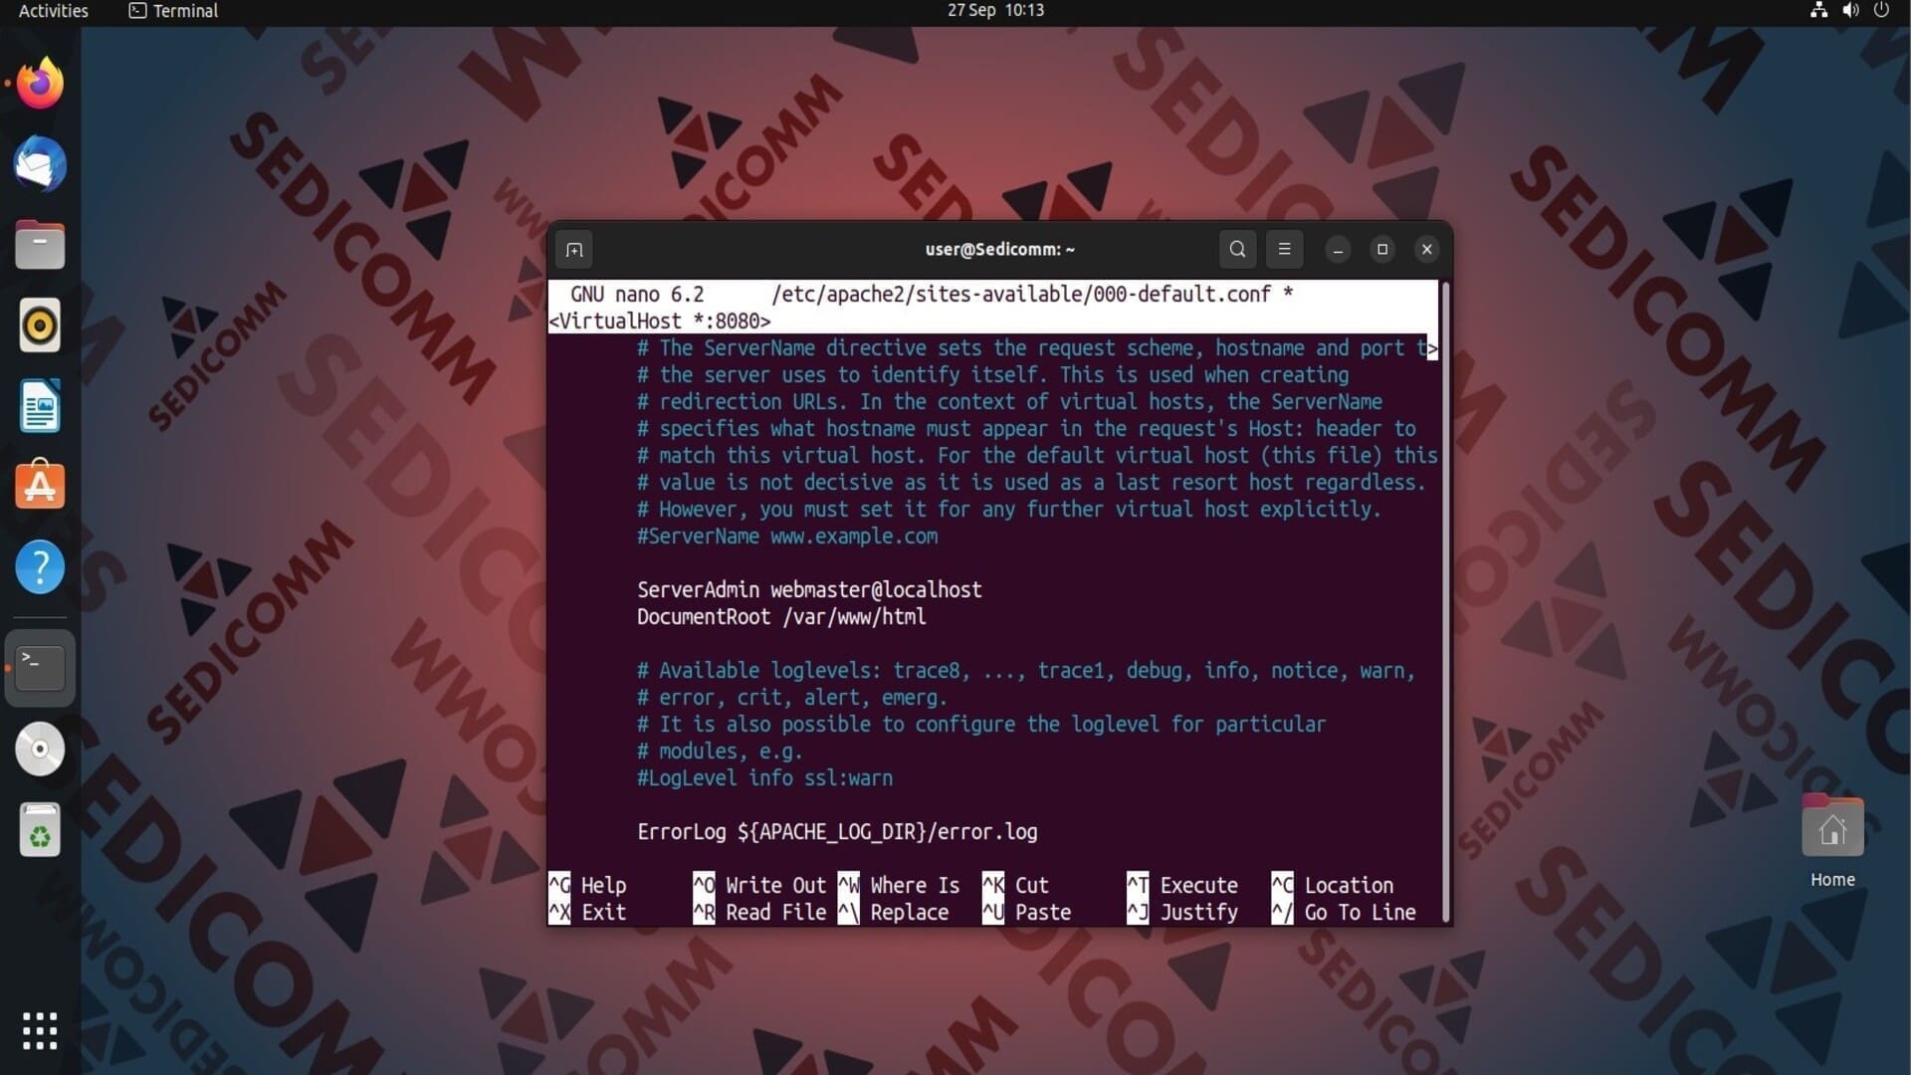The width and height of the screenshot is (1911, 1075).
Task: Click the network status icon
Action: pos(1818,10)
